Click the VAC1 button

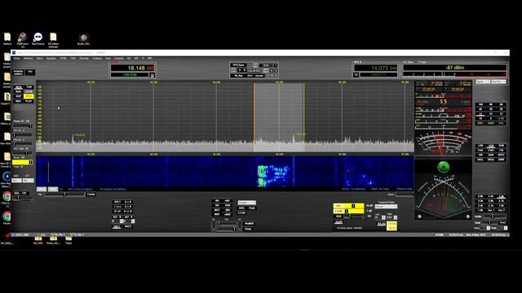117,226
